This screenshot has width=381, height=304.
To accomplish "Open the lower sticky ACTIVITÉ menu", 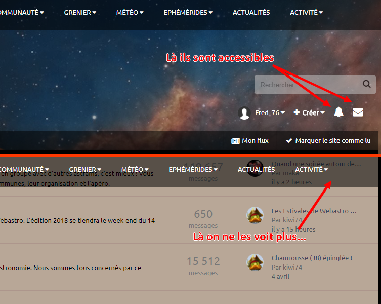I will pos(311,169).
